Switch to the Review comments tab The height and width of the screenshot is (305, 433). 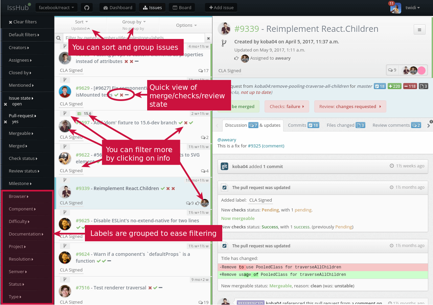(397, 125)
